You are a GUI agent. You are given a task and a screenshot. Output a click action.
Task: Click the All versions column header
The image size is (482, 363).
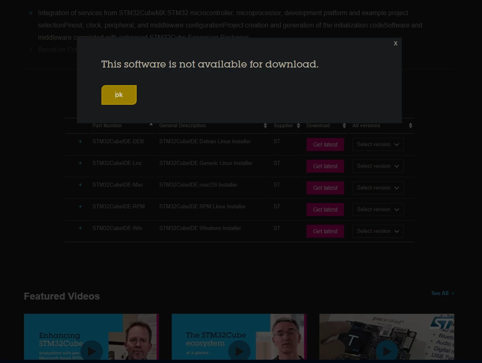[x=366, y=126]
